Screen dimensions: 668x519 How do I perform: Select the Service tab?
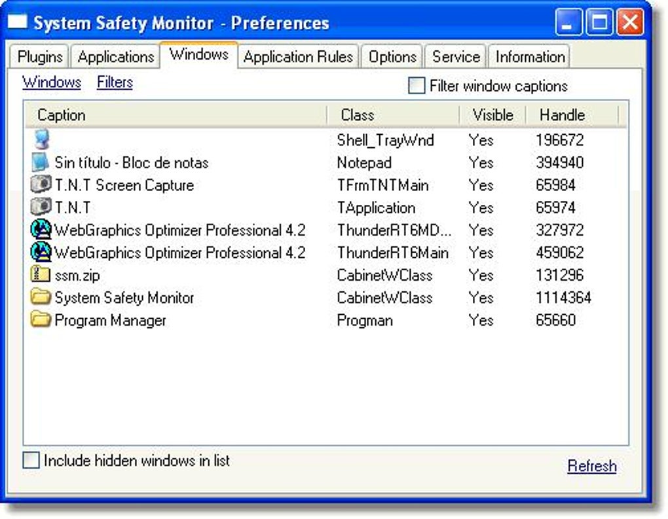pyautogui.click(x=455, y=57)
